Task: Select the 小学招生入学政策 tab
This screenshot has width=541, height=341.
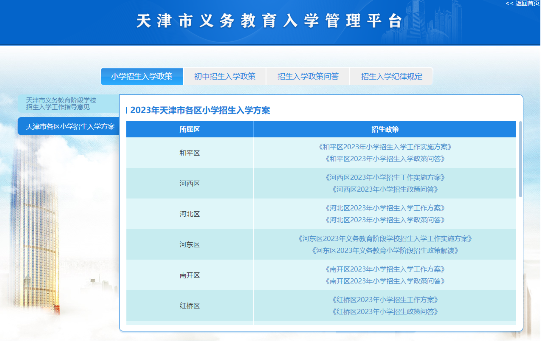Action: click(142, 76)
